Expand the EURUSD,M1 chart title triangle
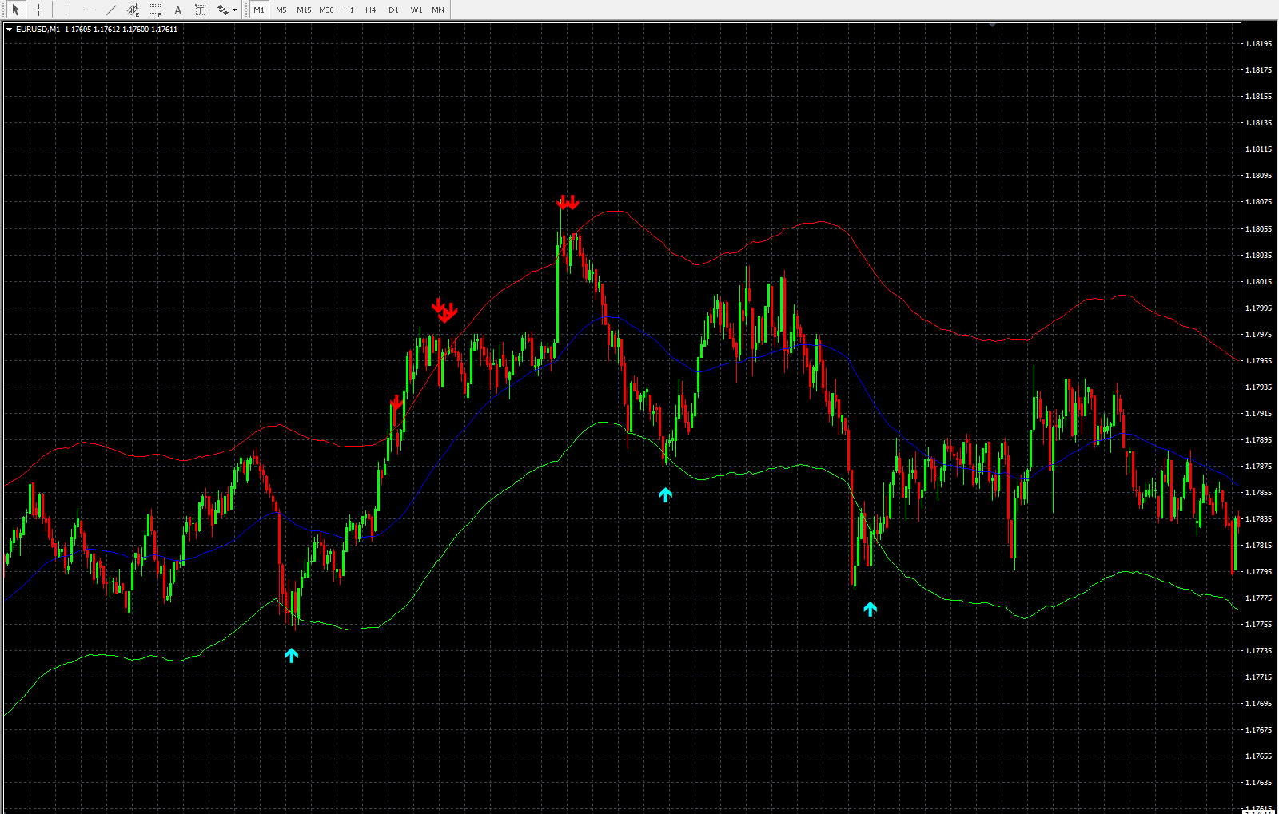Screen dimensions: 1279x814 pos(9,30)
